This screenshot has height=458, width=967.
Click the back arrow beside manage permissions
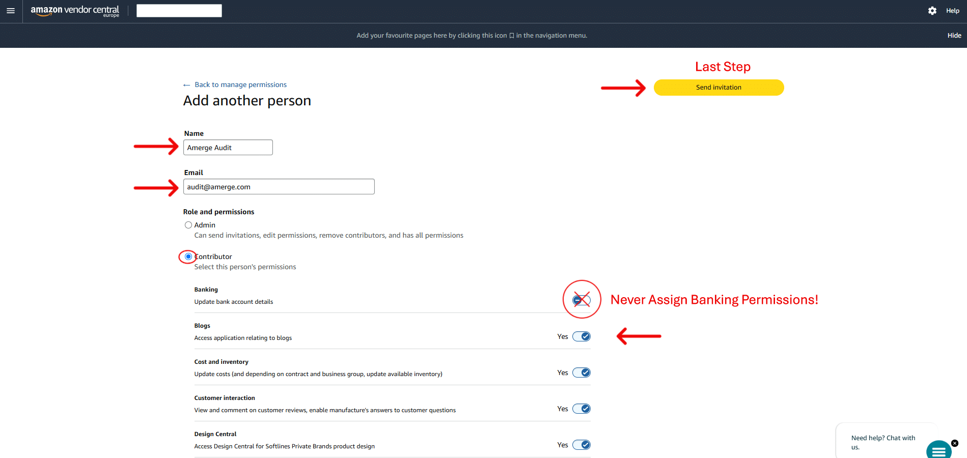click(186, 85)
